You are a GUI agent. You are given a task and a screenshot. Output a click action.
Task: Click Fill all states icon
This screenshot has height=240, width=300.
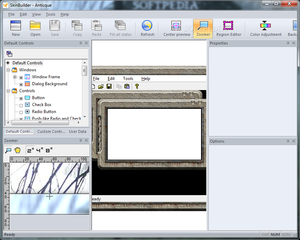(120, 26)
